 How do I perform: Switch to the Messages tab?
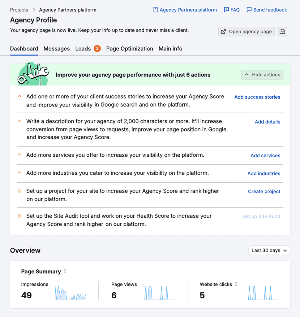click(x=57, y=49)
